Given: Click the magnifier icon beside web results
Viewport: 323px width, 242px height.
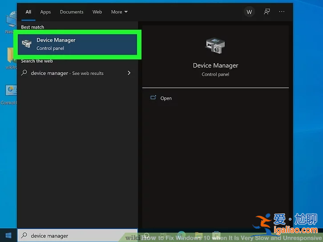Looking at the screenshot, I should click(24, 73).
